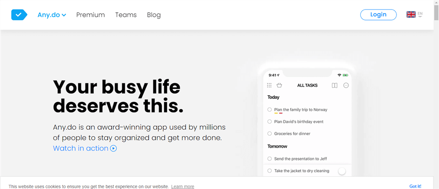Expand the Any.do dropdown menu
The height and width of the screenshot is (189, 439).
(x=52, y=15)
